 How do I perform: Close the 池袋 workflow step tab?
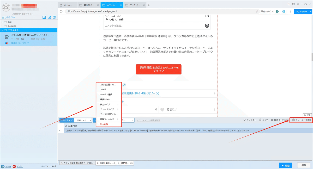point(131,163)
